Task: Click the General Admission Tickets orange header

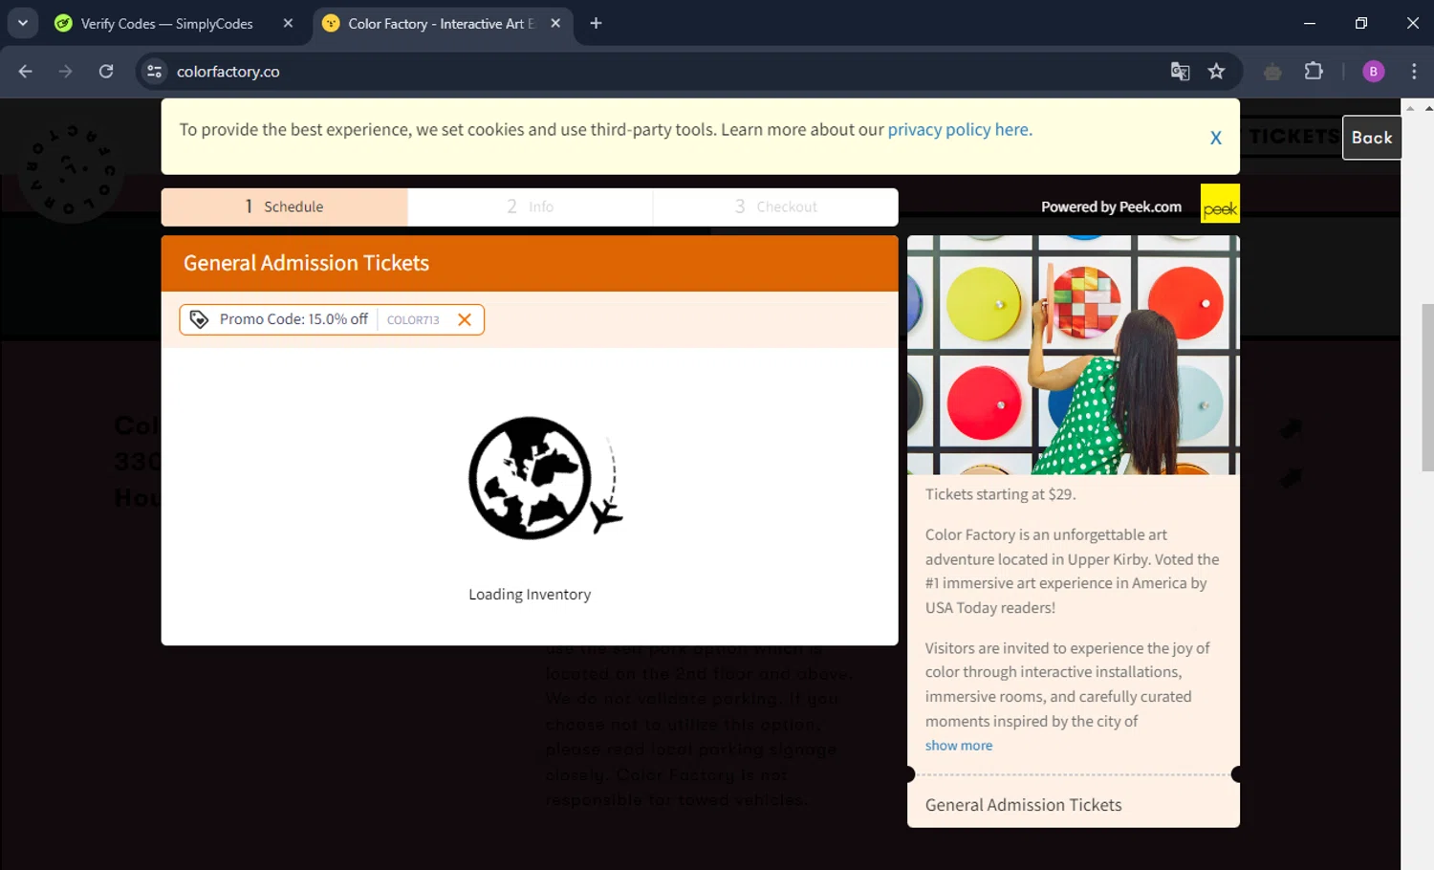Action: [x=530, y=263]
